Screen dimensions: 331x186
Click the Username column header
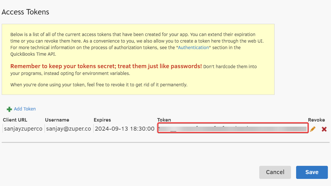click(x=57, y=120)
